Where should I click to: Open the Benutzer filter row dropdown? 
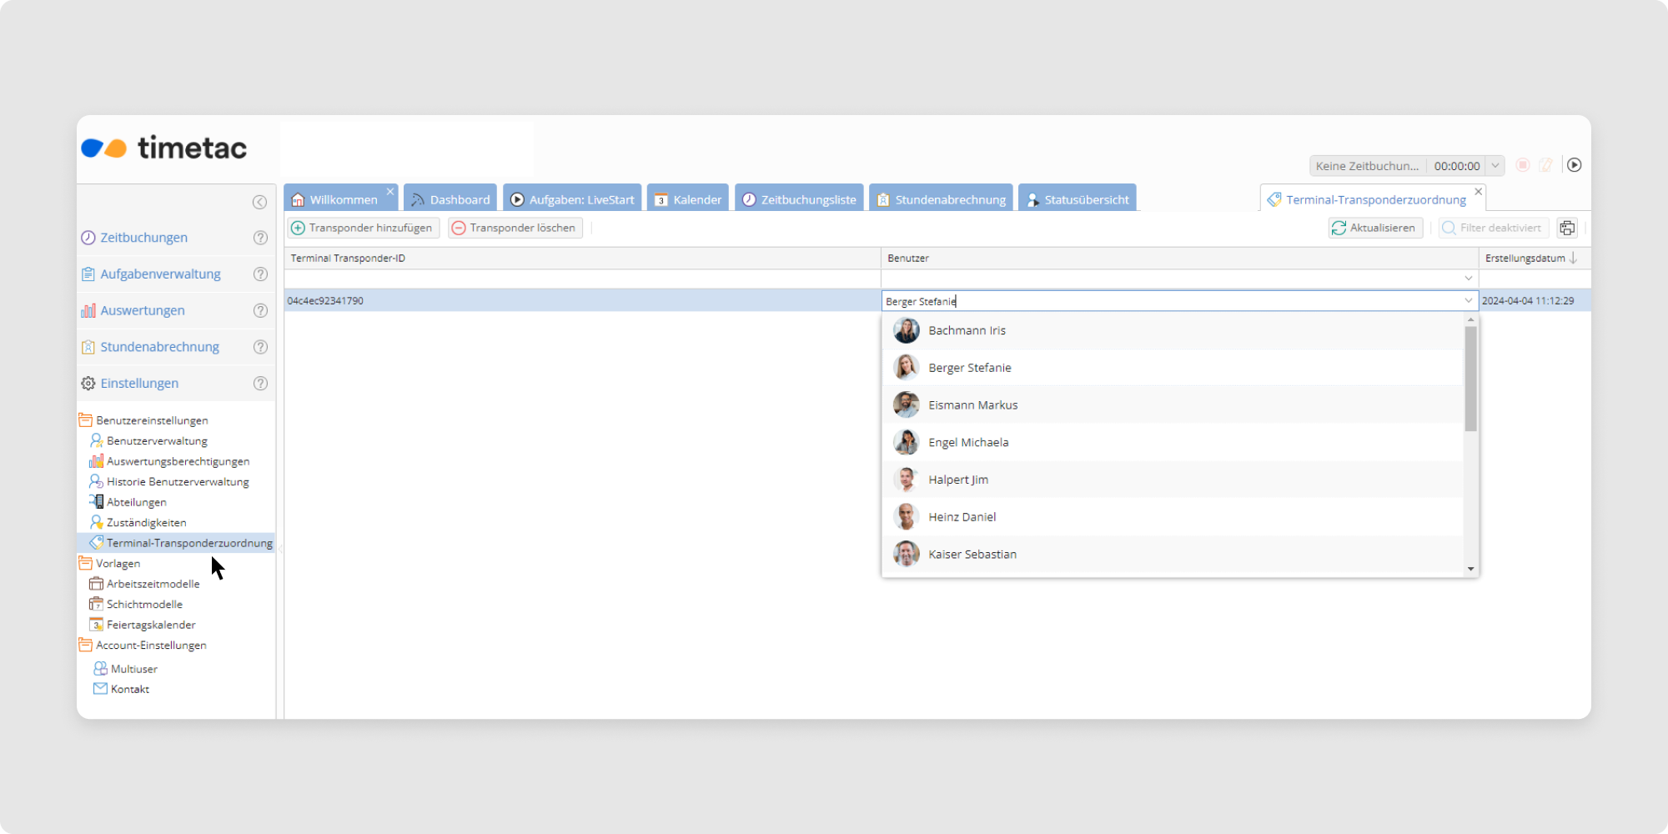coord(1468,279)
